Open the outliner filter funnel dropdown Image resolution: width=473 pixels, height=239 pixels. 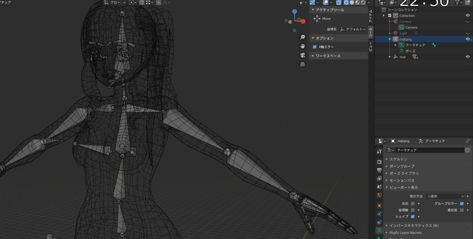click(x=460, y=2)
